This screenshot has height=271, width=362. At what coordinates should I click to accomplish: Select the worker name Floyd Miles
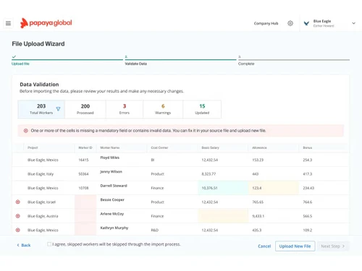pos(110,158)
